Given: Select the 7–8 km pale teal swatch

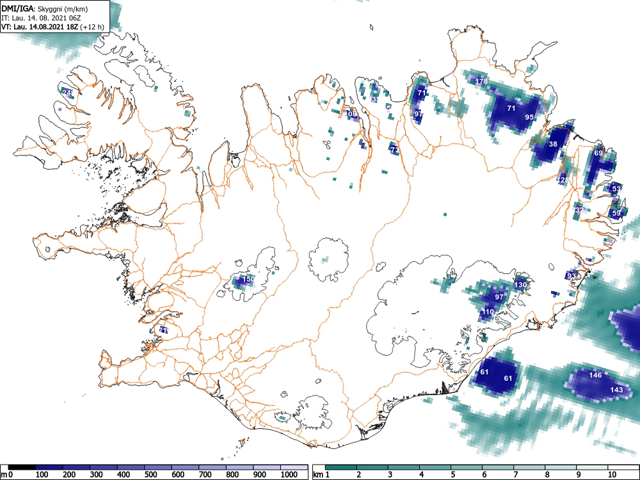Looking at the screenshot, I should coord(529,467).
